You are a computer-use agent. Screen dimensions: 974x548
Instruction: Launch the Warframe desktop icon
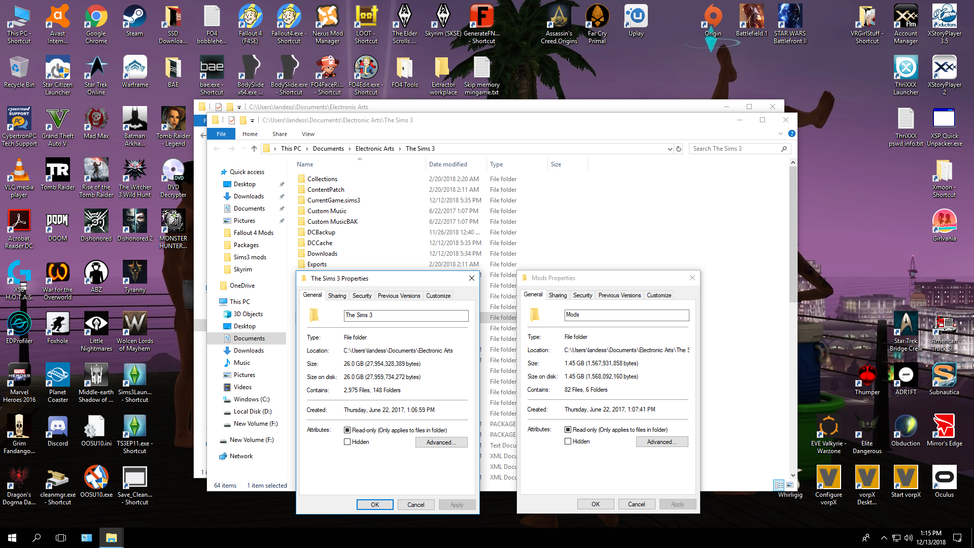point(134,73)
